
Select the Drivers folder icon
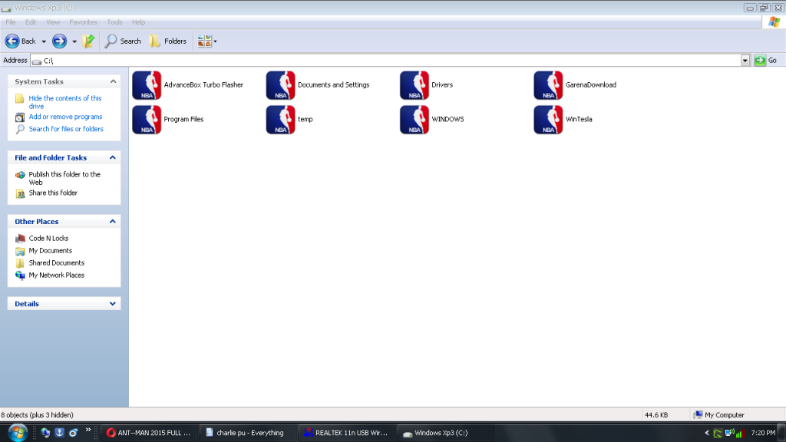pos(414,85)
